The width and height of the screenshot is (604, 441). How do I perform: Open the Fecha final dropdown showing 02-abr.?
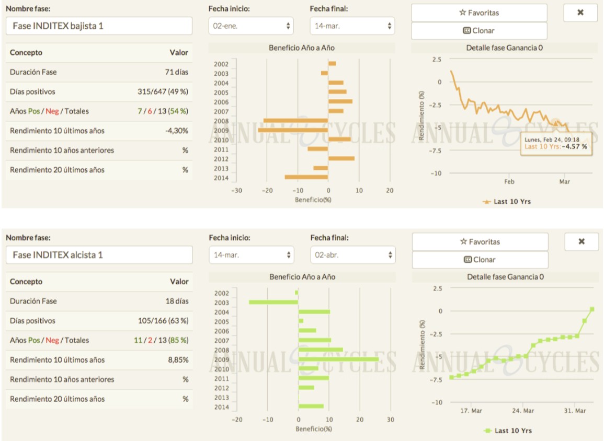353,255
